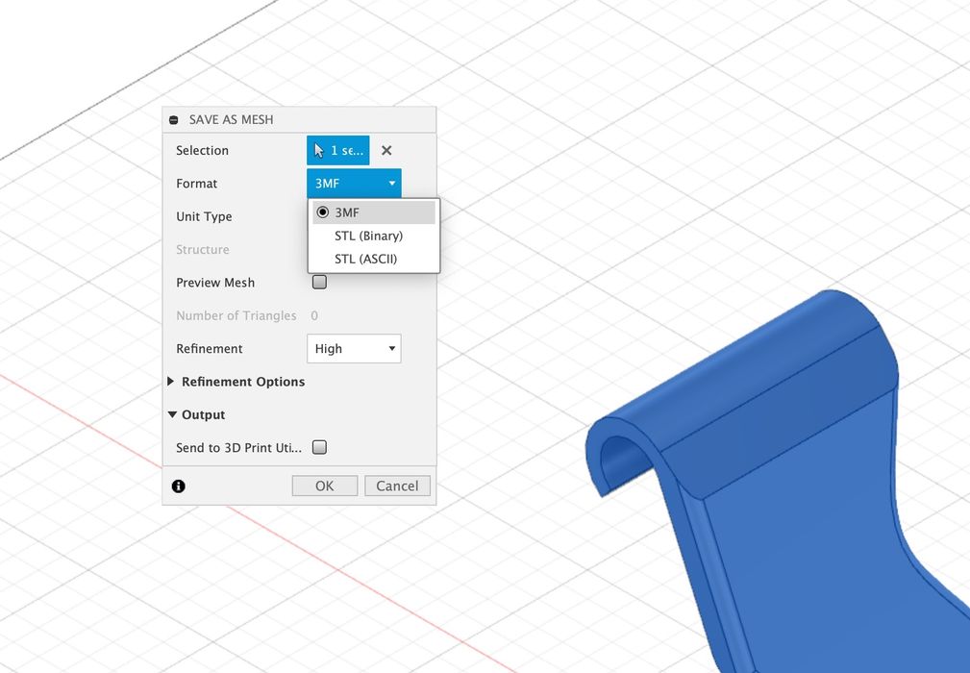Collapse the Save As Mesh dialog

click(x=173, y=120)
